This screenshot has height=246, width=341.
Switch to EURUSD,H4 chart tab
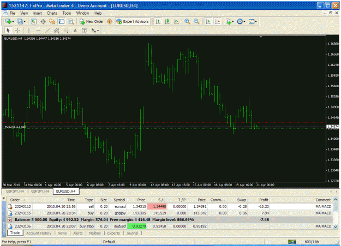point(65,192)
